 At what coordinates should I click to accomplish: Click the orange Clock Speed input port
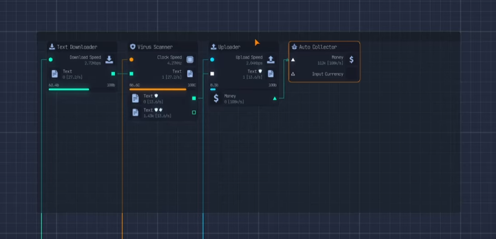[x=131, y=59]
